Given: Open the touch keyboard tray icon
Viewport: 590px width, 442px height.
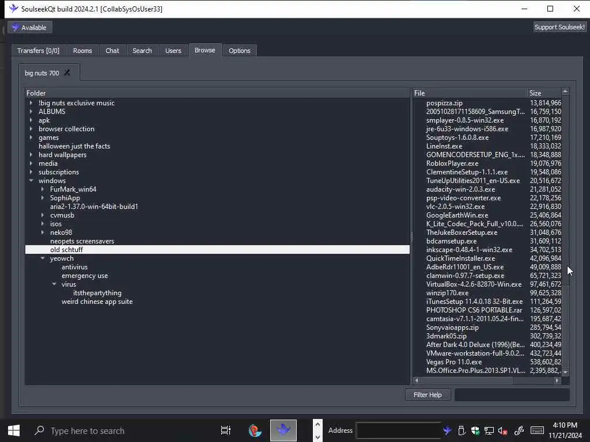Looking at the screenshot, I should 537,430.
